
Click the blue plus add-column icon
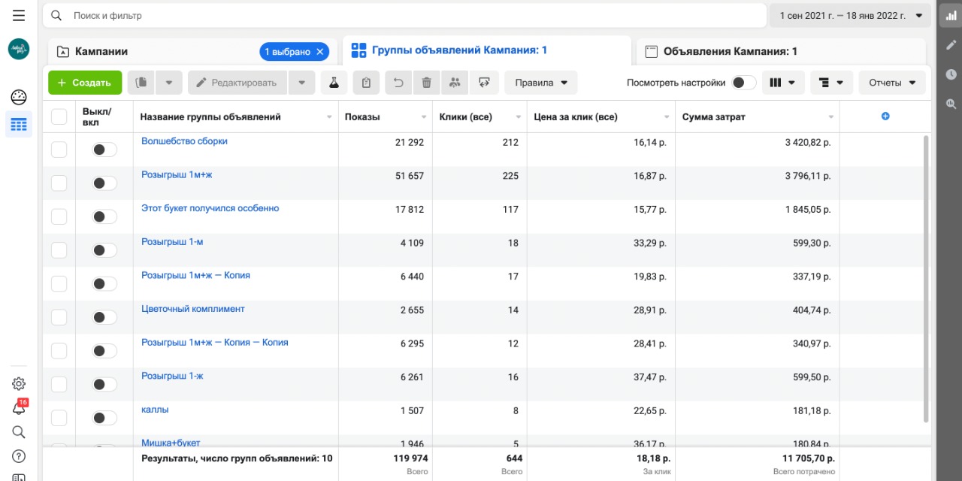point(885,116)
